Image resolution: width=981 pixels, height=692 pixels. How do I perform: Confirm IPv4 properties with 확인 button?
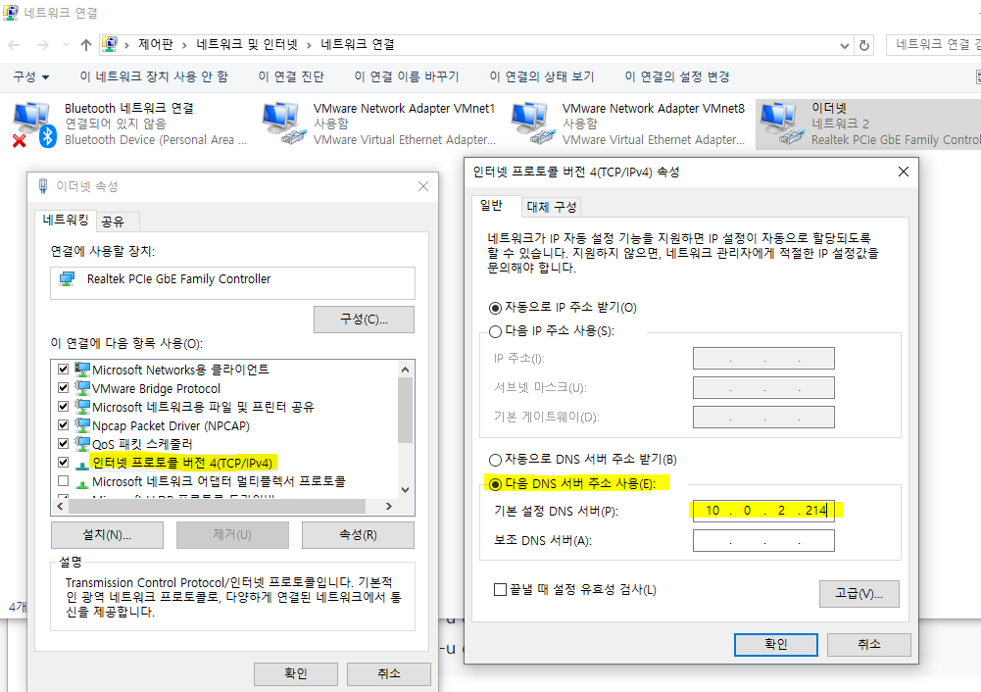(776, 644)
